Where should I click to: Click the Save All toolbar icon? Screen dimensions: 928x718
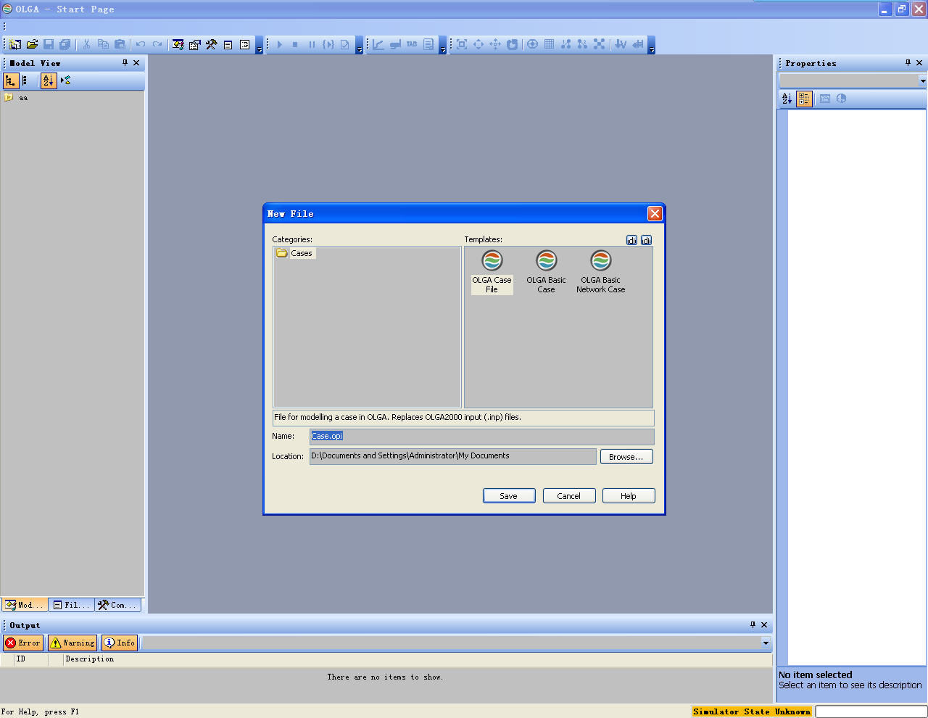[65, 44]
